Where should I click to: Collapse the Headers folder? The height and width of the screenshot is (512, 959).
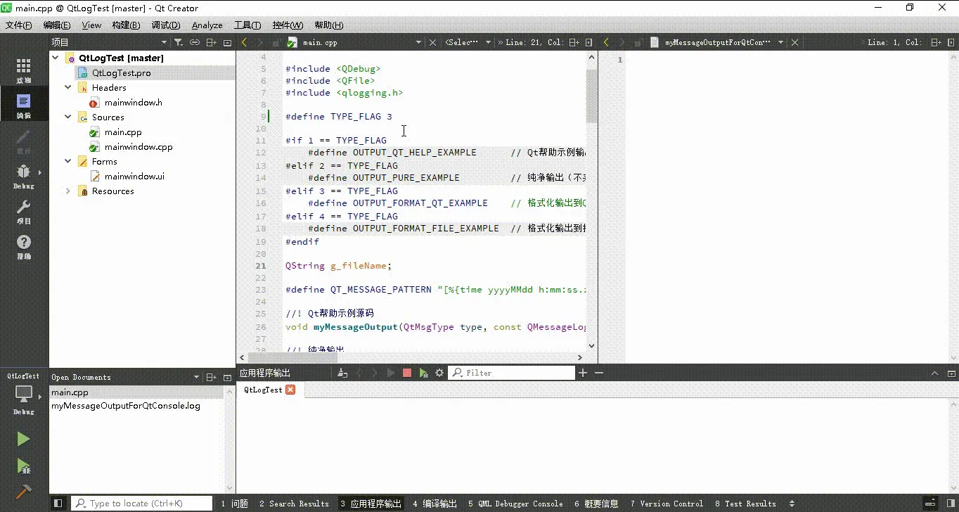point(68,87)
